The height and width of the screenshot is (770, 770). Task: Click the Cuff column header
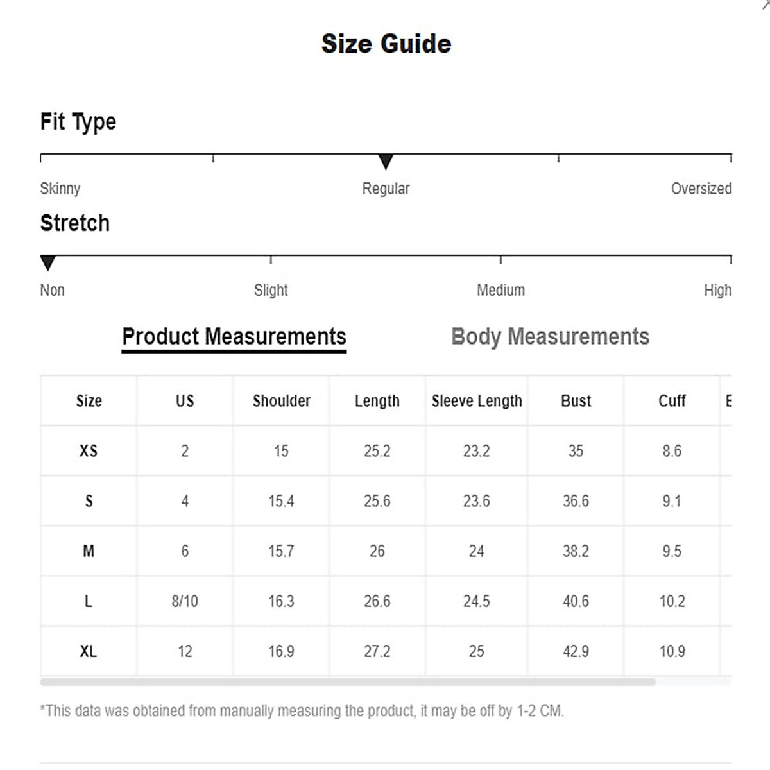pyautogui.click(x=672, y=401)
